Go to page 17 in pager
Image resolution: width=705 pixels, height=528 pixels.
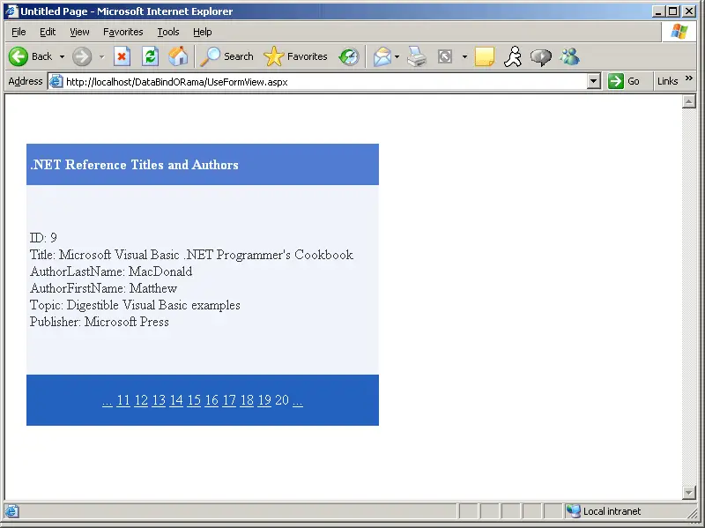tap(229, 400)
